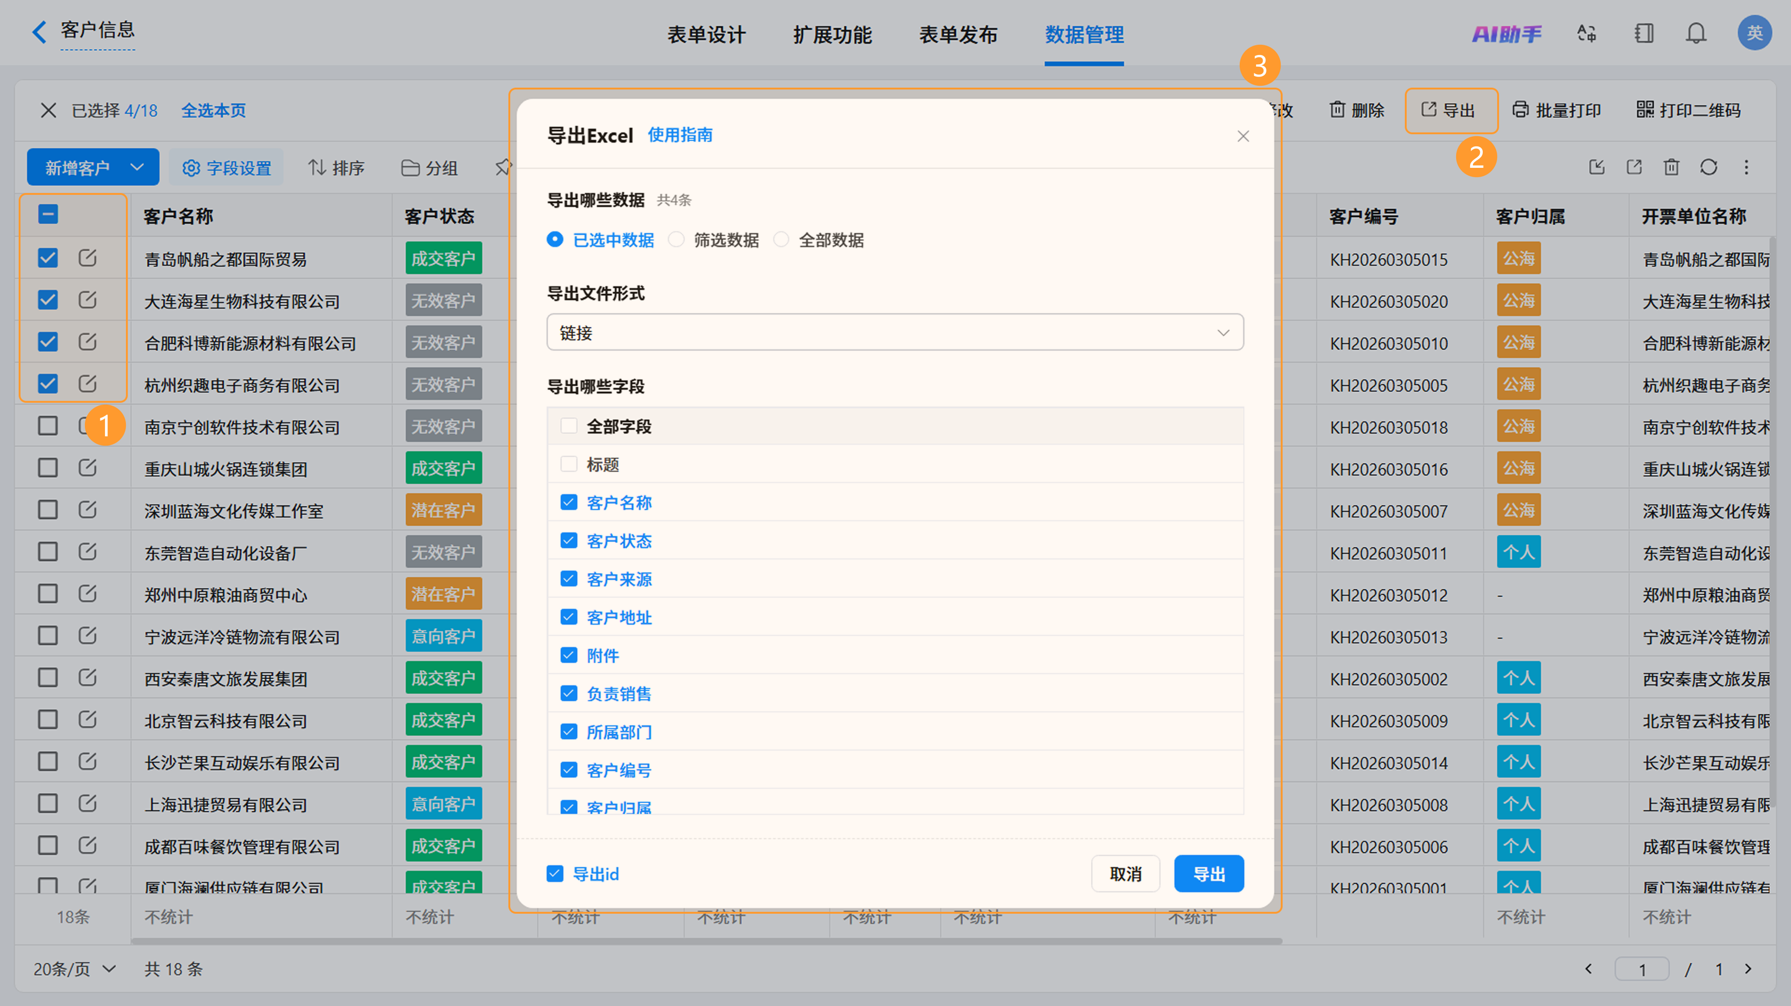
Task: Switch to the 数据管理 tab
Action: coord(1084,34)
